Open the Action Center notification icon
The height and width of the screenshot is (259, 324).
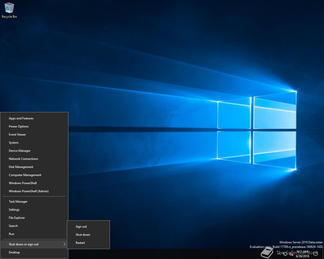point(315,254)
